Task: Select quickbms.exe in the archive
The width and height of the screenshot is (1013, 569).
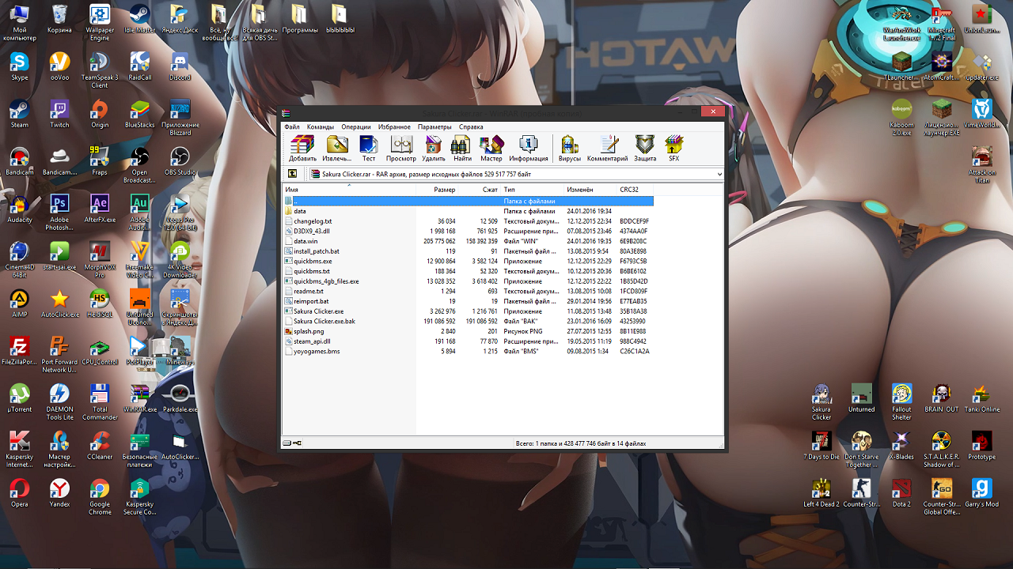Action: pos(469,261)
